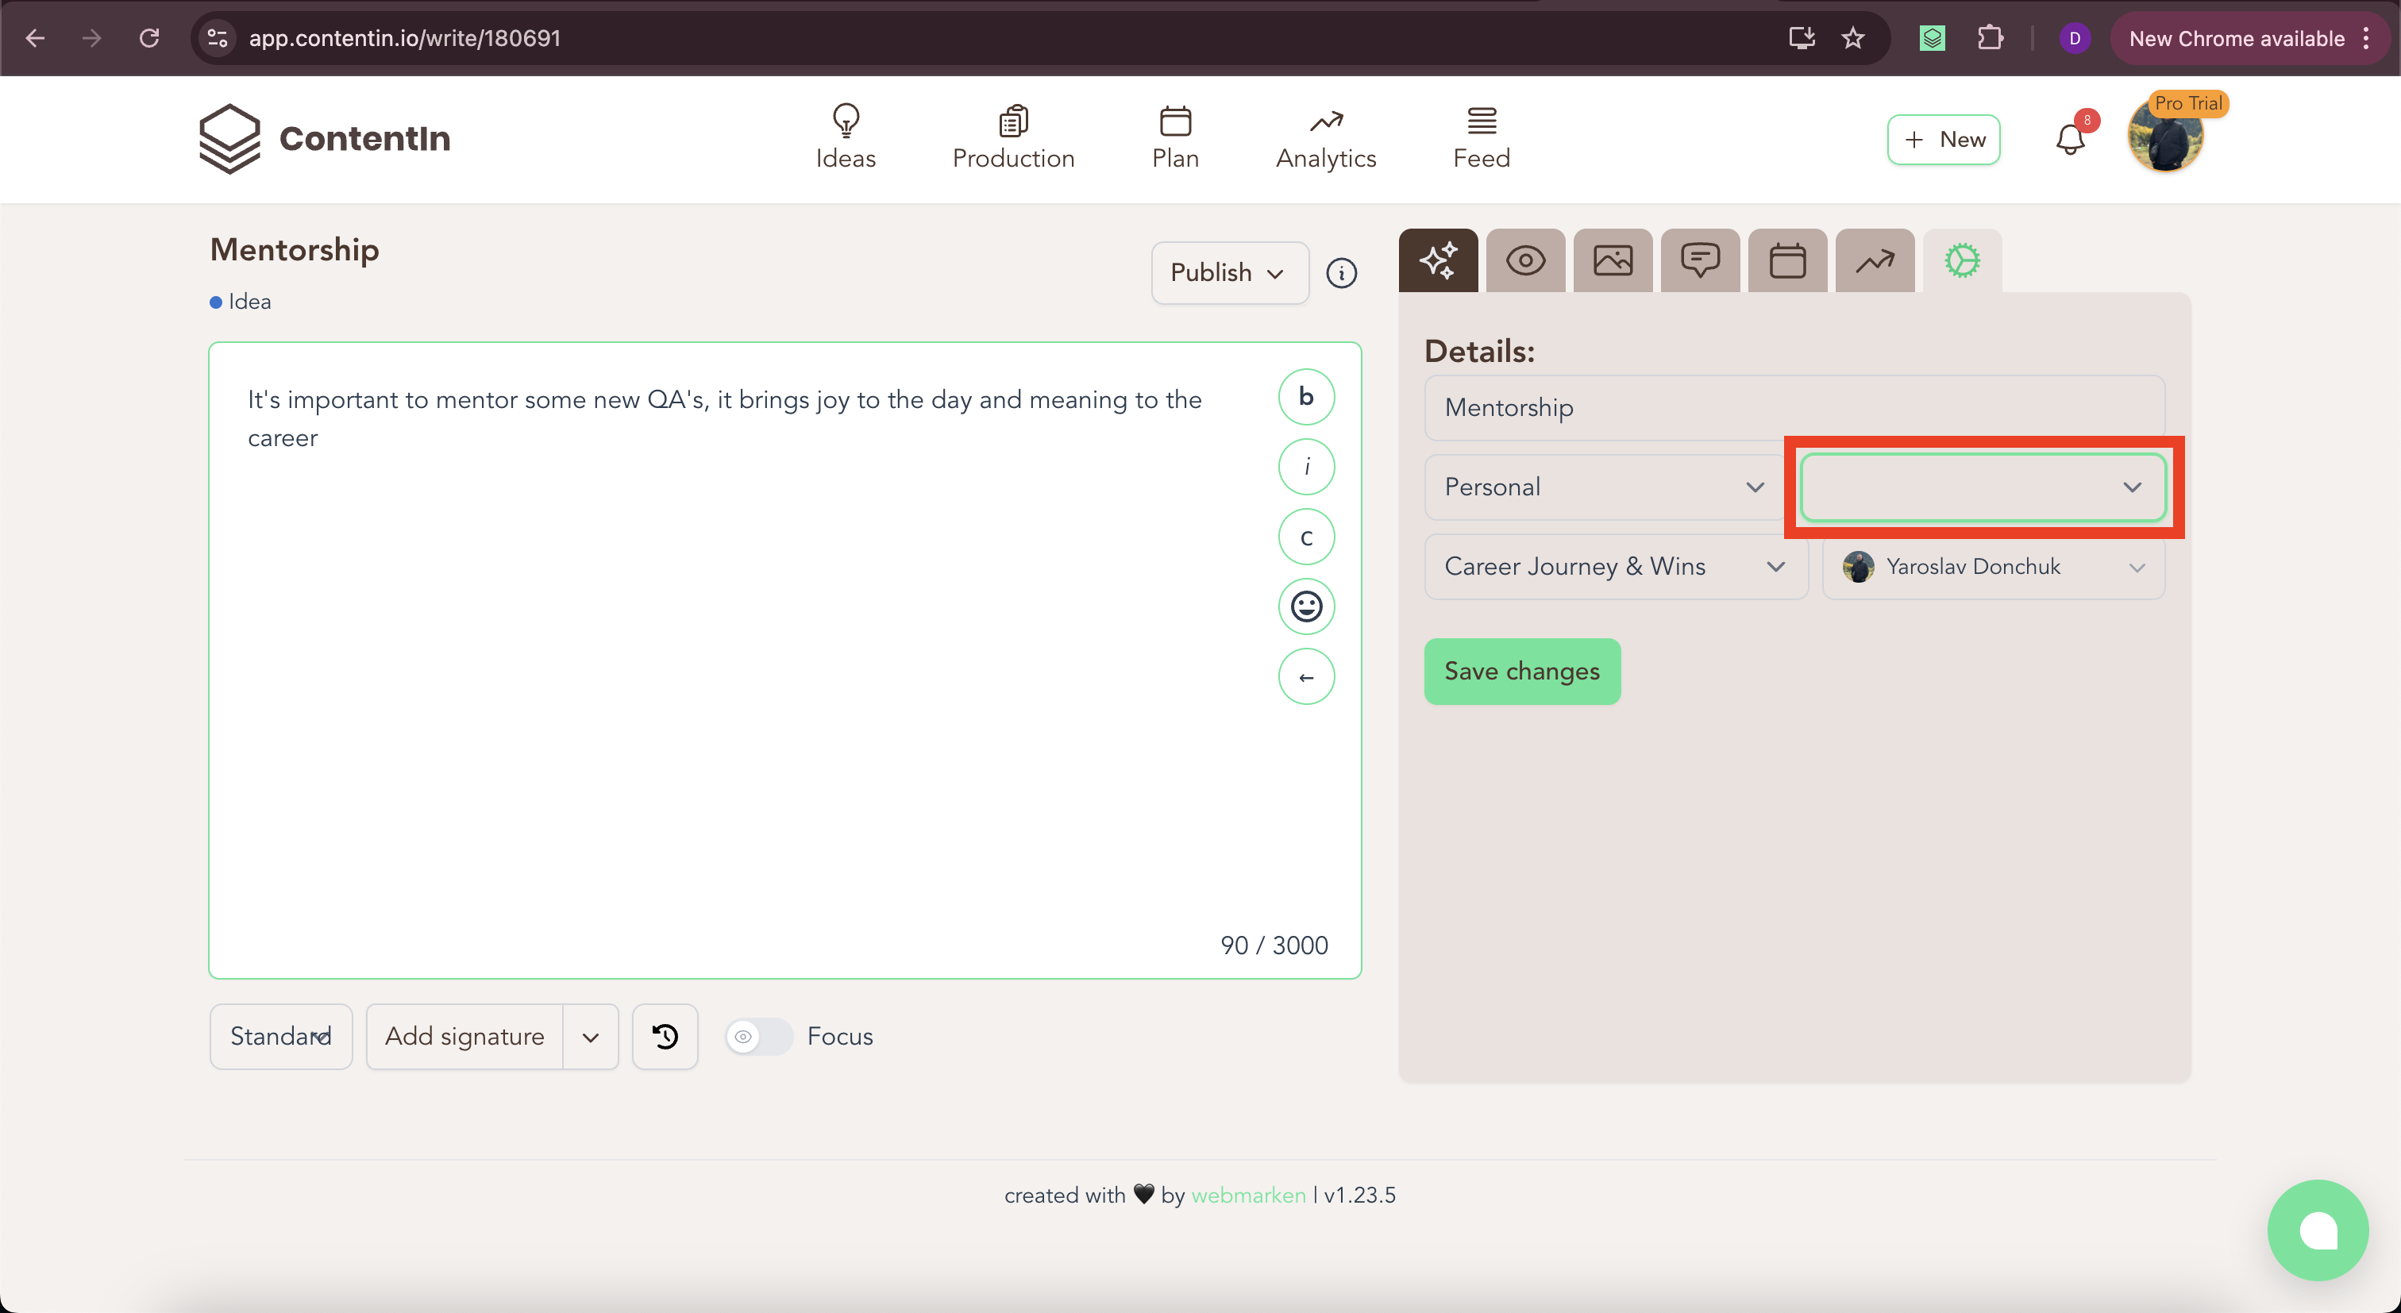Open Chrome profile D avatar

click(x=2075, y=38)
